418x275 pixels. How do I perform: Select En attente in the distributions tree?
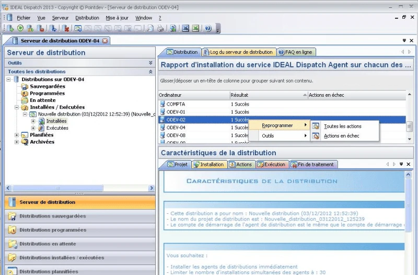43,100
